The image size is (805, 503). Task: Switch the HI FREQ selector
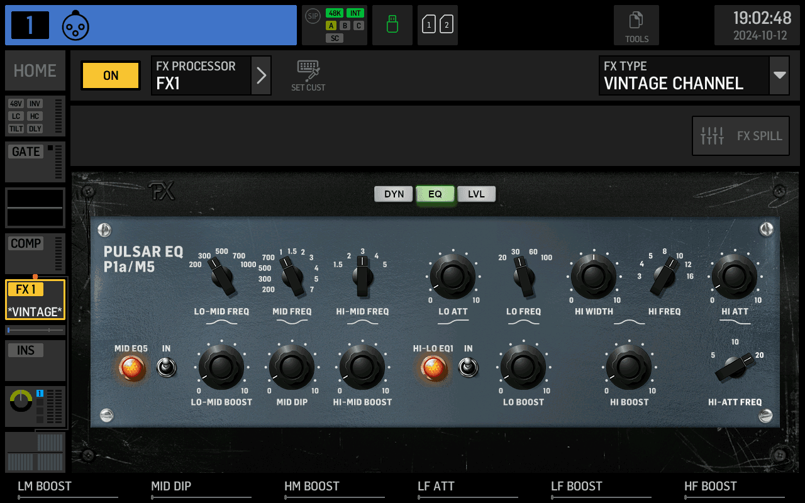[663, 278]
